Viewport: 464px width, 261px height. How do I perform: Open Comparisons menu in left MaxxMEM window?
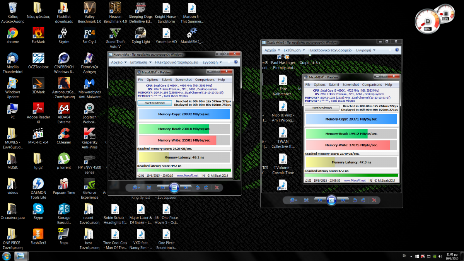coord(205,80)
